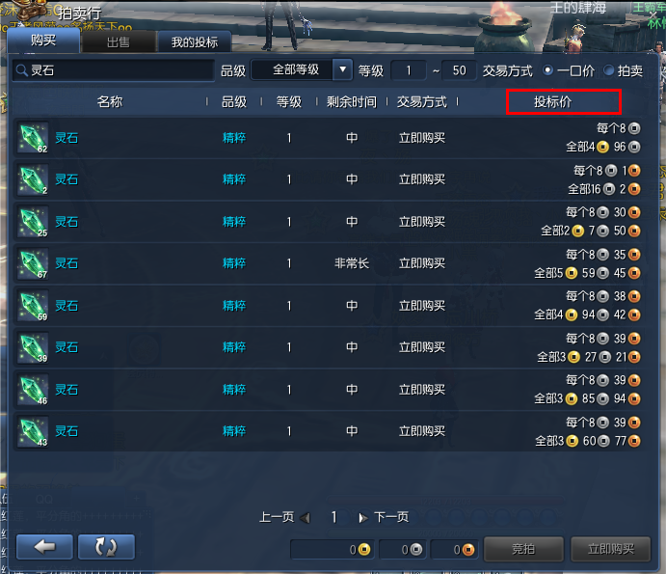Sort by the 投标价 column header
The height and width of the screenshot is (574, 666).
pos(552,101)
